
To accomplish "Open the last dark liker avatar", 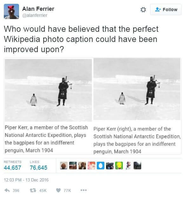I will tap(137, 166).
